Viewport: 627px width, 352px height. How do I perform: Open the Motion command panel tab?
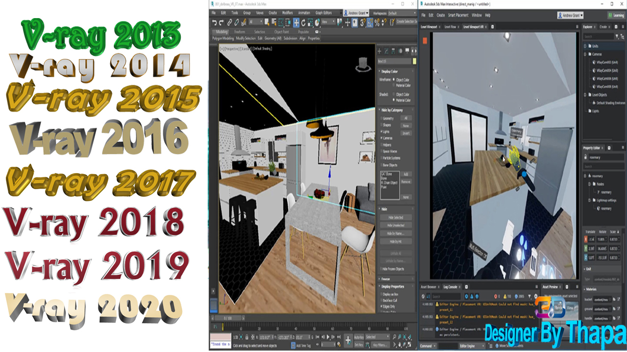click(400, 51)
